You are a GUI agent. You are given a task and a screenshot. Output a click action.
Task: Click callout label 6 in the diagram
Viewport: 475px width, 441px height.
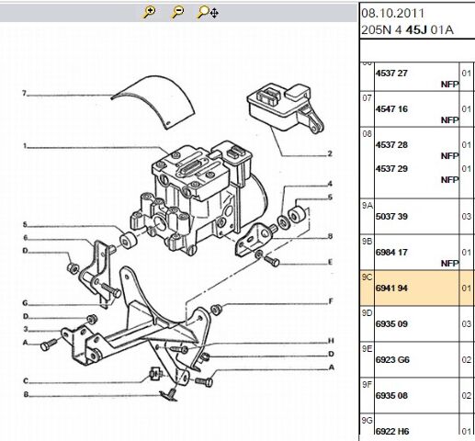[25, 238]
